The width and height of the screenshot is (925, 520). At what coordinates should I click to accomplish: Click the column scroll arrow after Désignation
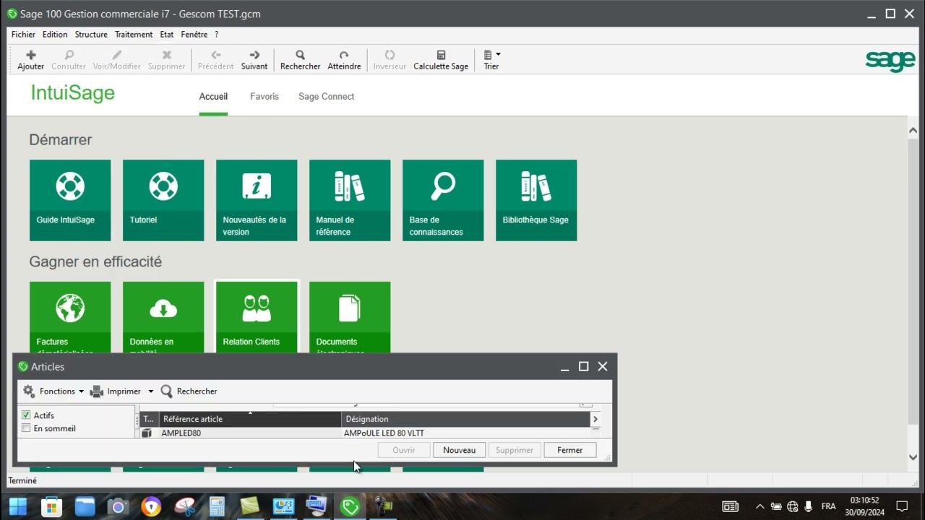click(595, 419)
